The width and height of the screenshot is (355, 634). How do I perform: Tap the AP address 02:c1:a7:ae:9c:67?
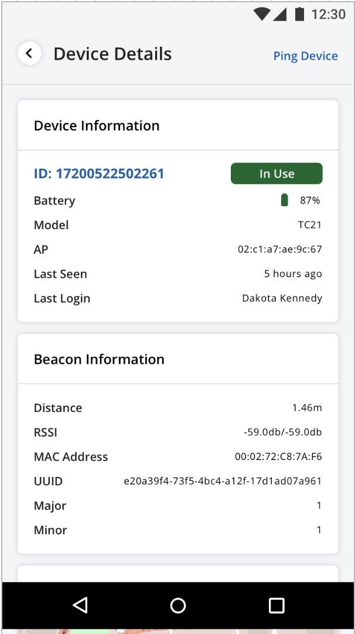[279, 250]
